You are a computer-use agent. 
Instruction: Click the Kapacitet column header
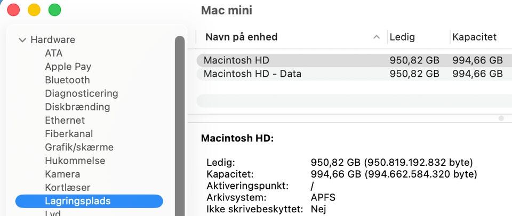(x=474, y=37)
